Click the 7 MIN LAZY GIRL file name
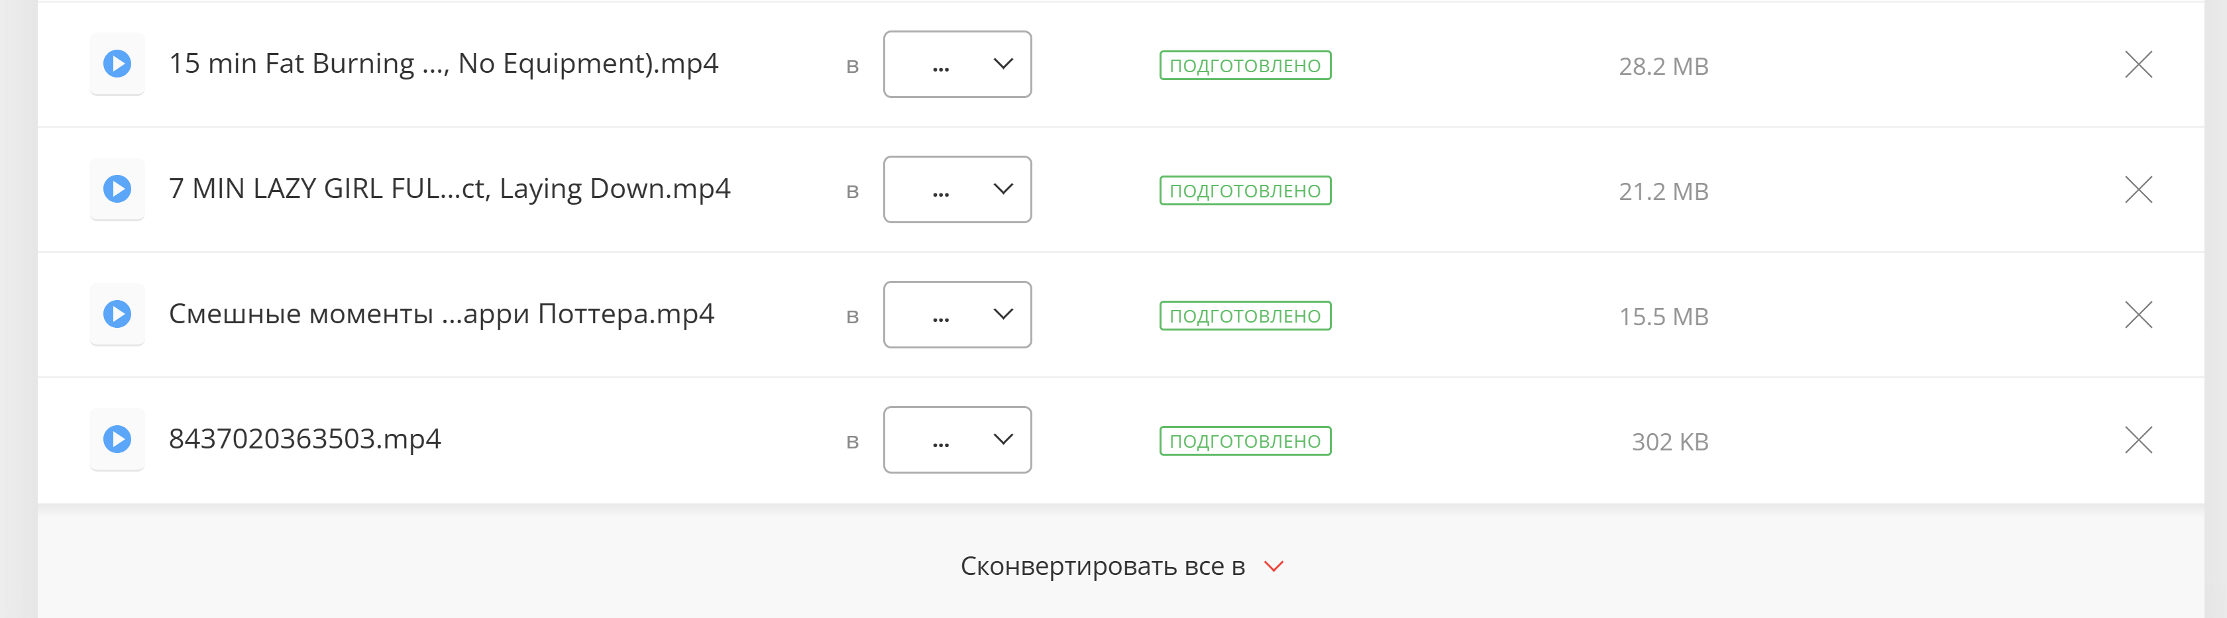This screenshot has width=2227, height=618. [449, 189]
